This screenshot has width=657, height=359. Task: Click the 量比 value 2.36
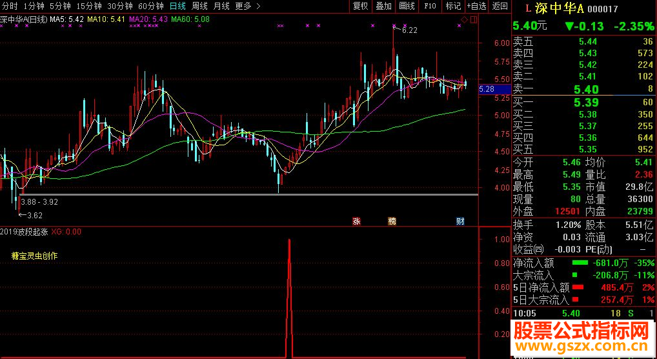(x=643, y=175)
